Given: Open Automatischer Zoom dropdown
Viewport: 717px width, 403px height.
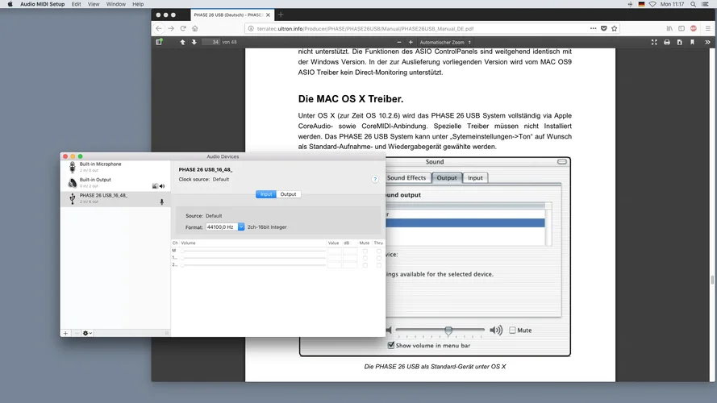Looking at the screenshot, I should pyautogui.click(x=445, y=42).
